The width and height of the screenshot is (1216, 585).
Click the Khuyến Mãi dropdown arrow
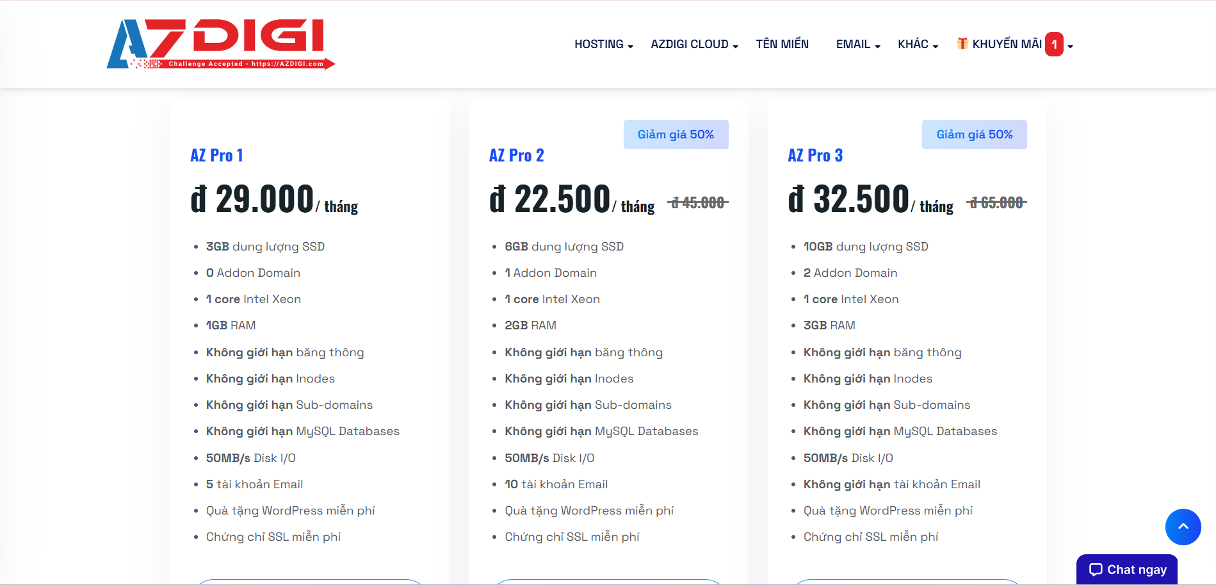click(1070, 46)
